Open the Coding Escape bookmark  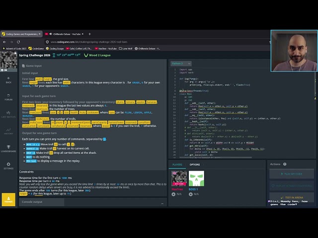[x=55, y=49]
